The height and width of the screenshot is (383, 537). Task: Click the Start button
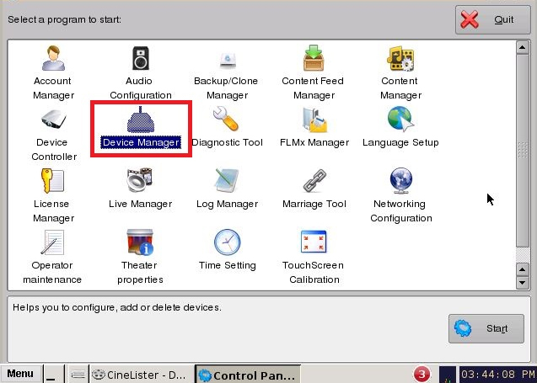pyautogui.click(x=486, y=328)
